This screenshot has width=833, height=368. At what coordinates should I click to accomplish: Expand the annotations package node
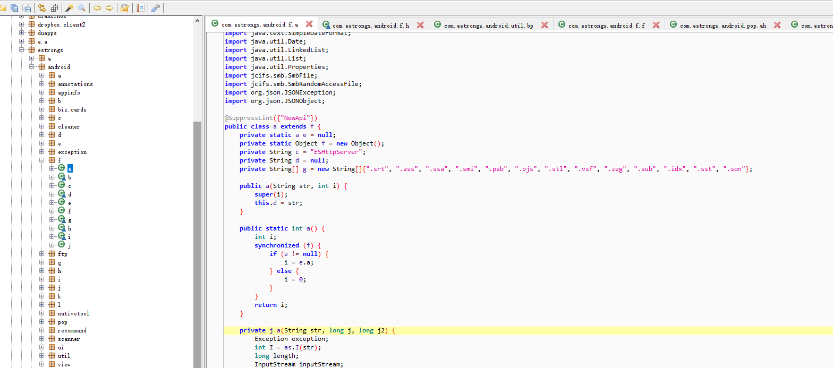(42, 84)
